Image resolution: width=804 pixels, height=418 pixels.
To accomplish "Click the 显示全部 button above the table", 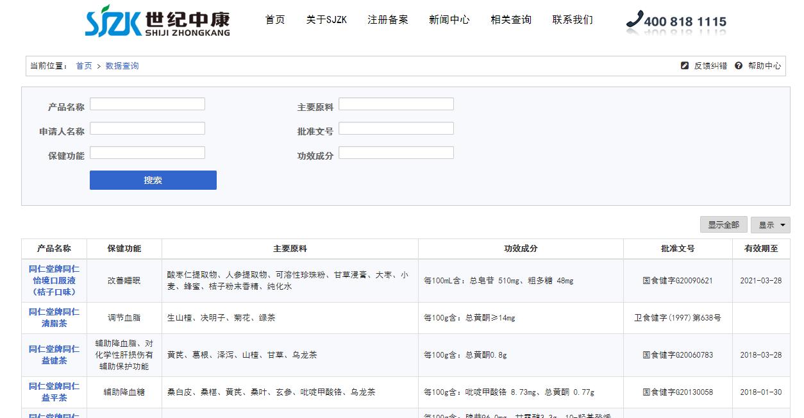I will tap(723, 224).
